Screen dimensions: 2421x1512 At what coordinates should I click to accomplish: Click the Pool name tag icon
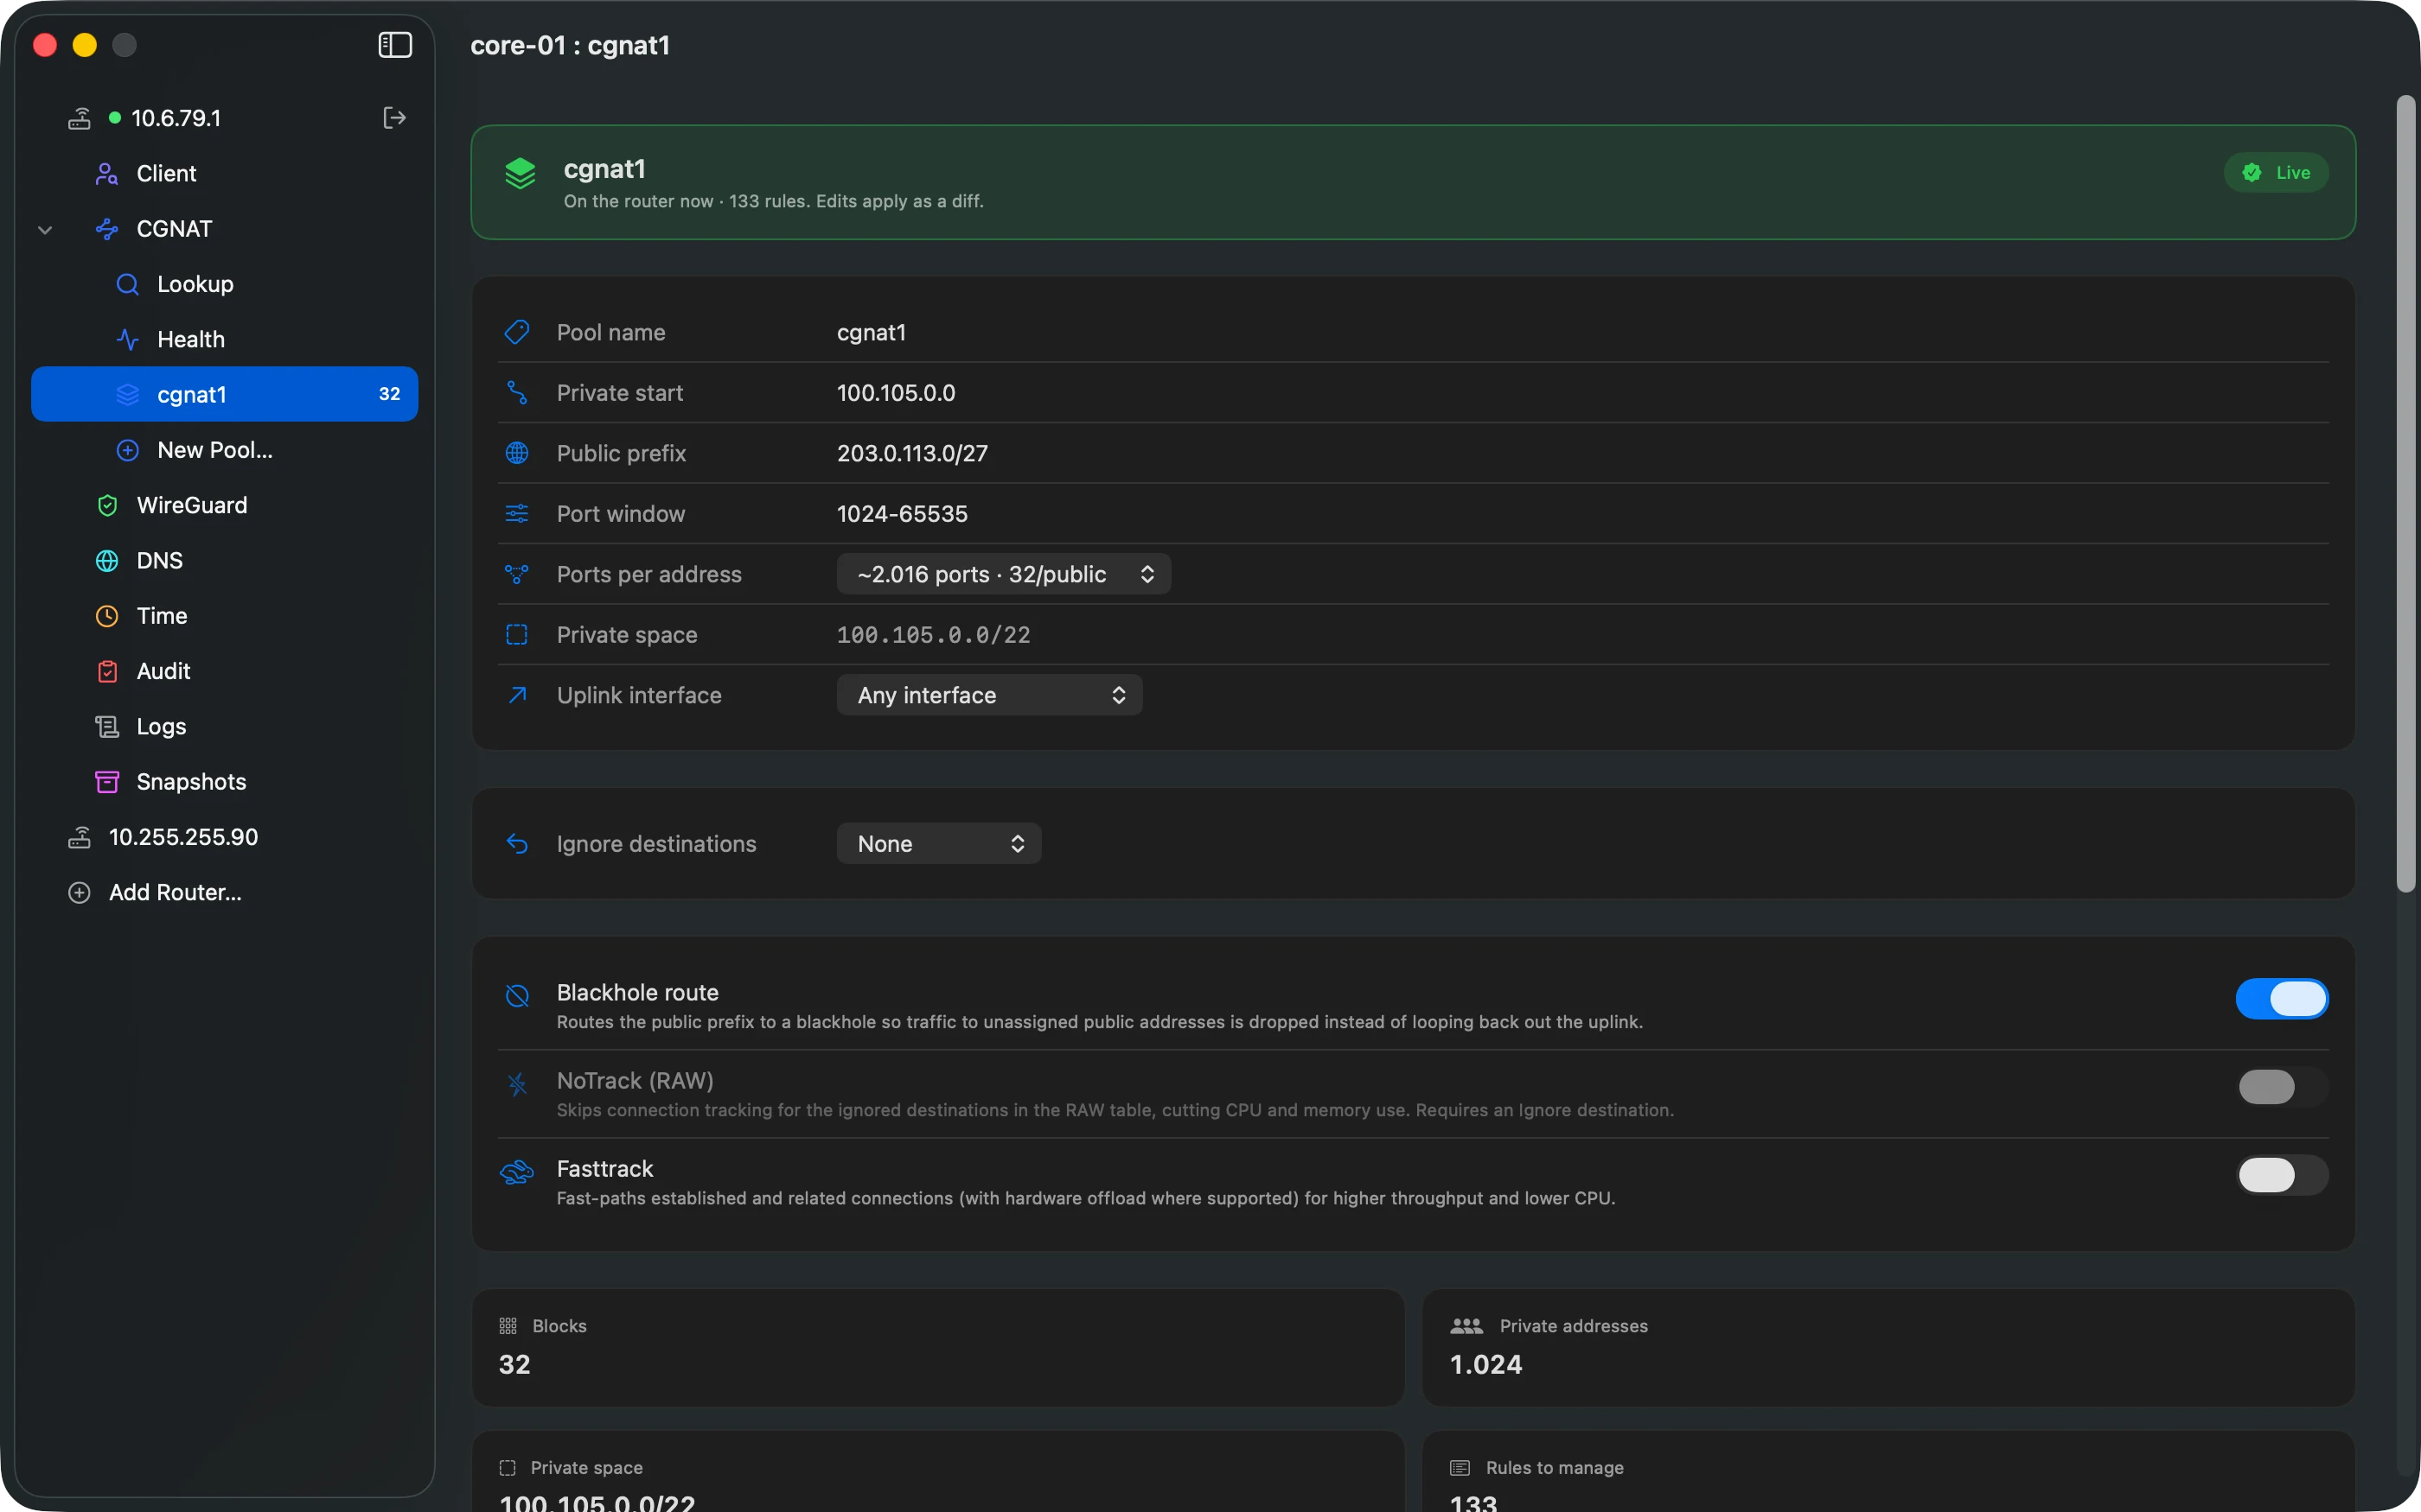point(517,332)
